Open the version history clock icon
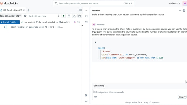 pos(86,22)
